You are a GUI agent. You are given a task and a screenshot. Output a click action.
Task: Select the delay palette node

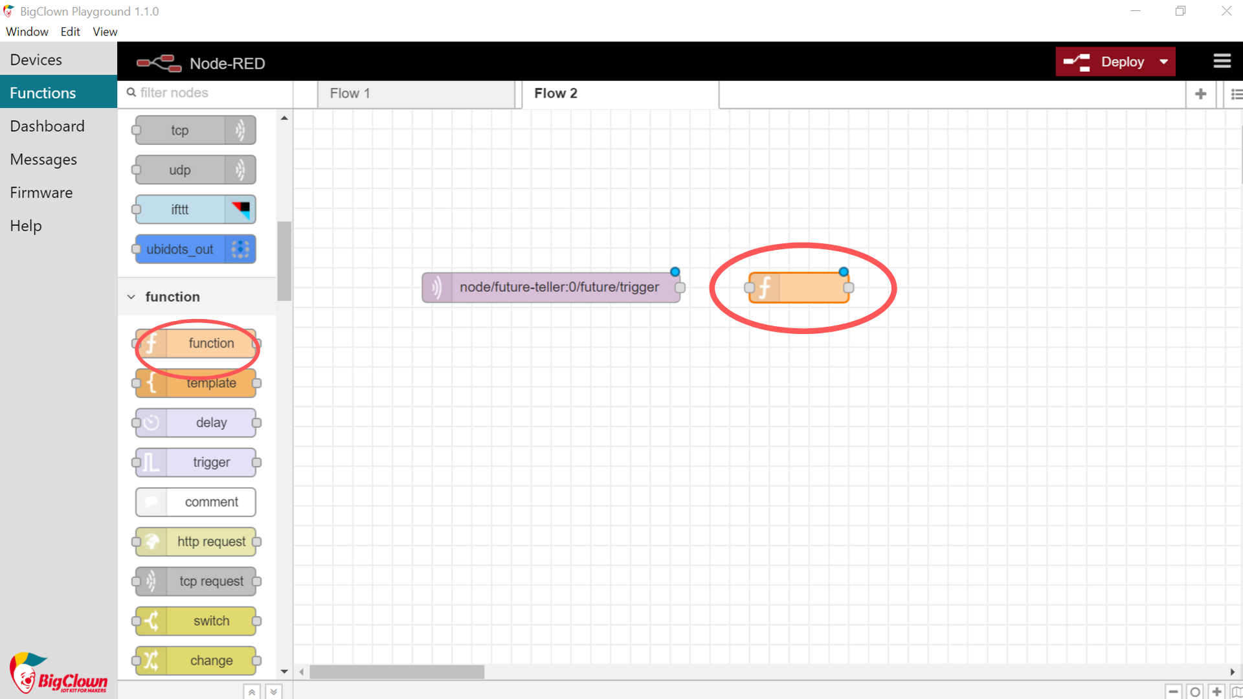pyautogui.click(x=196, y=423)
